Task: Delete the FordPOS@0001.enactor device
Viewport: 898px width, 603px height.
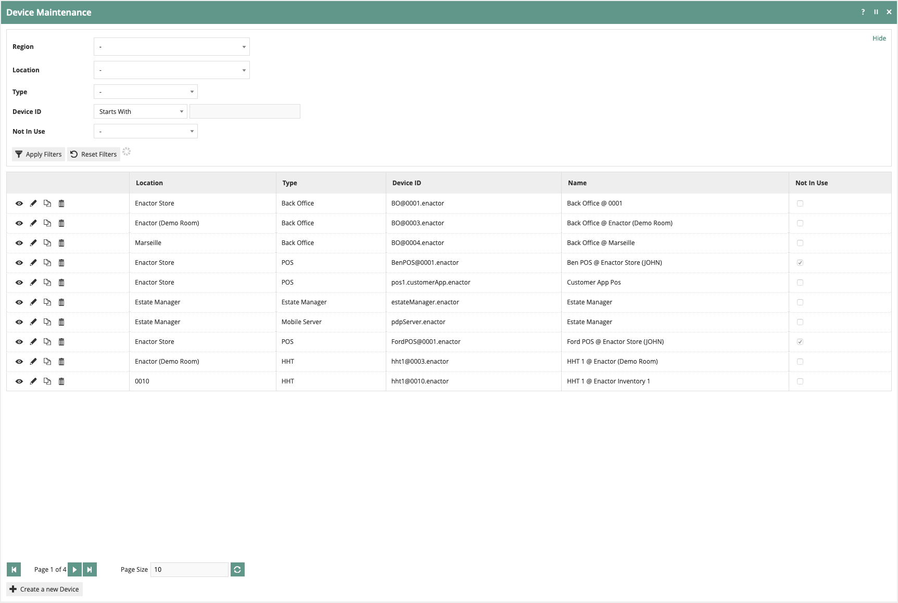Action: (61, 342)
